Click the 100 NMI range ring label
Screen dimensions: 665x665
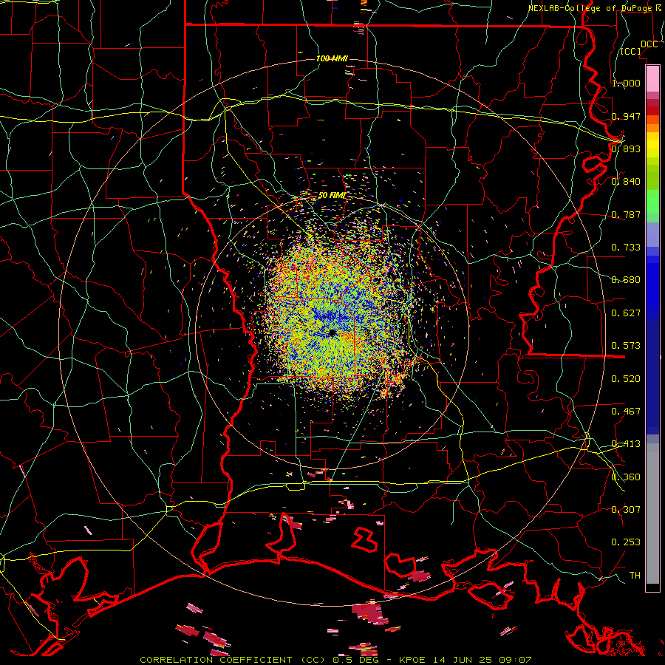click(x=332, y=58)
